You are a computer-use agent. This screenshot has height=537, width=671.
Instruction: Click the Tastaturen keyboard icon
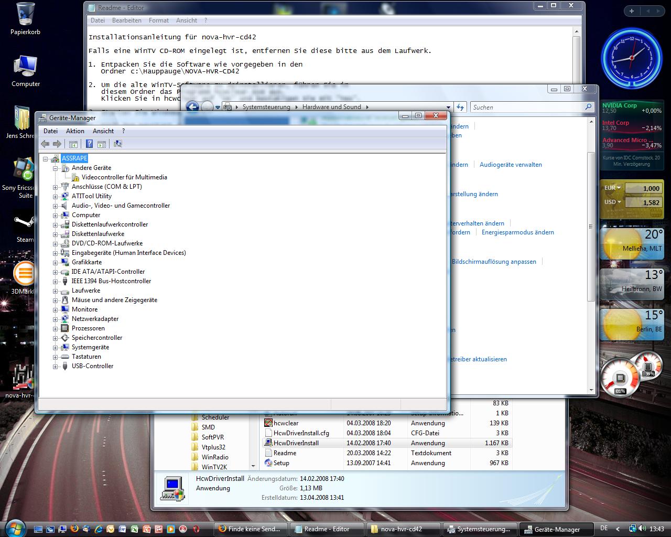tap(65, 357)
